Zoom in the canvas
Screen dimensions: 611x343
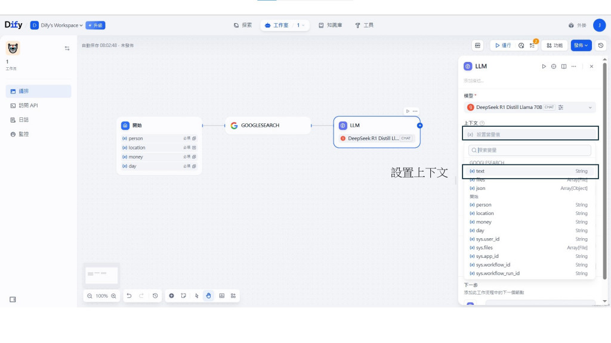[x=114, y=296]
